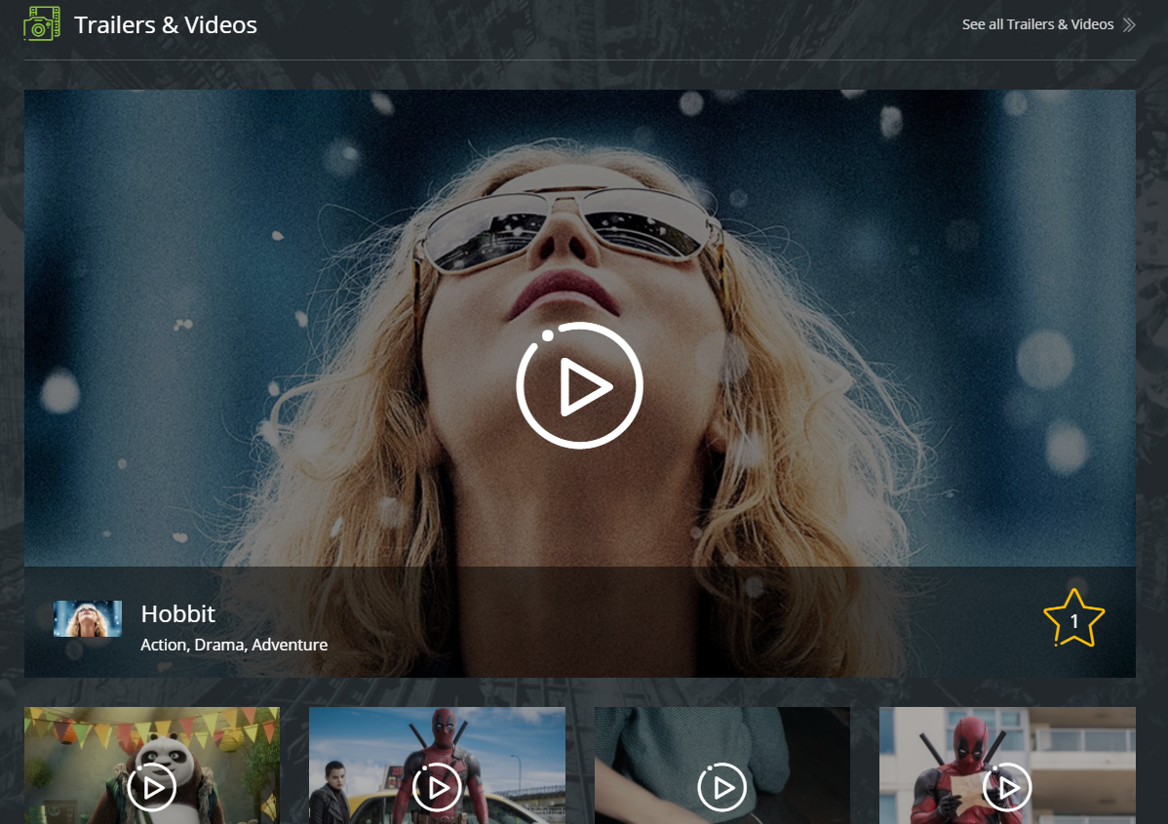Click the double chevron arrow after See all
This screenshot has height=824, width=1168.
click(x=1129, y=24)
